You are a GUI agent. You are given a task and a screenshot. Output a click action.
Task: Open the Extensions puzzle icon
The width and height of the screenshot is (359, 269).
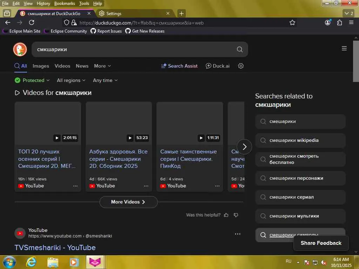(339, 22)
